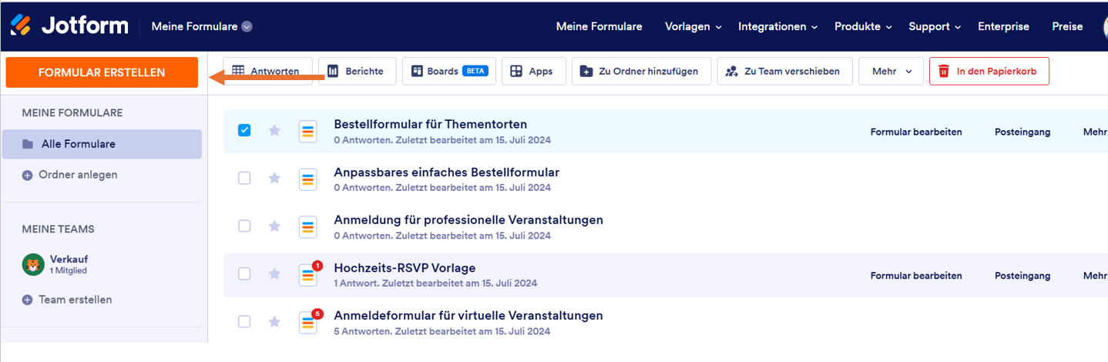Click the Formular erstellen button
This screenshot has width=1108, height=362.
(102, 72)
